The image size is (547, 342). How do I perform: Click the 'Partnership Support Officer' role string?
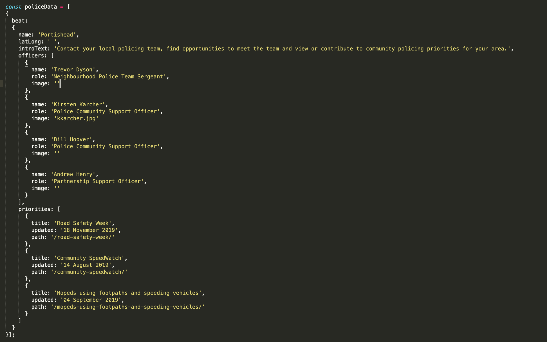point(97,181)
